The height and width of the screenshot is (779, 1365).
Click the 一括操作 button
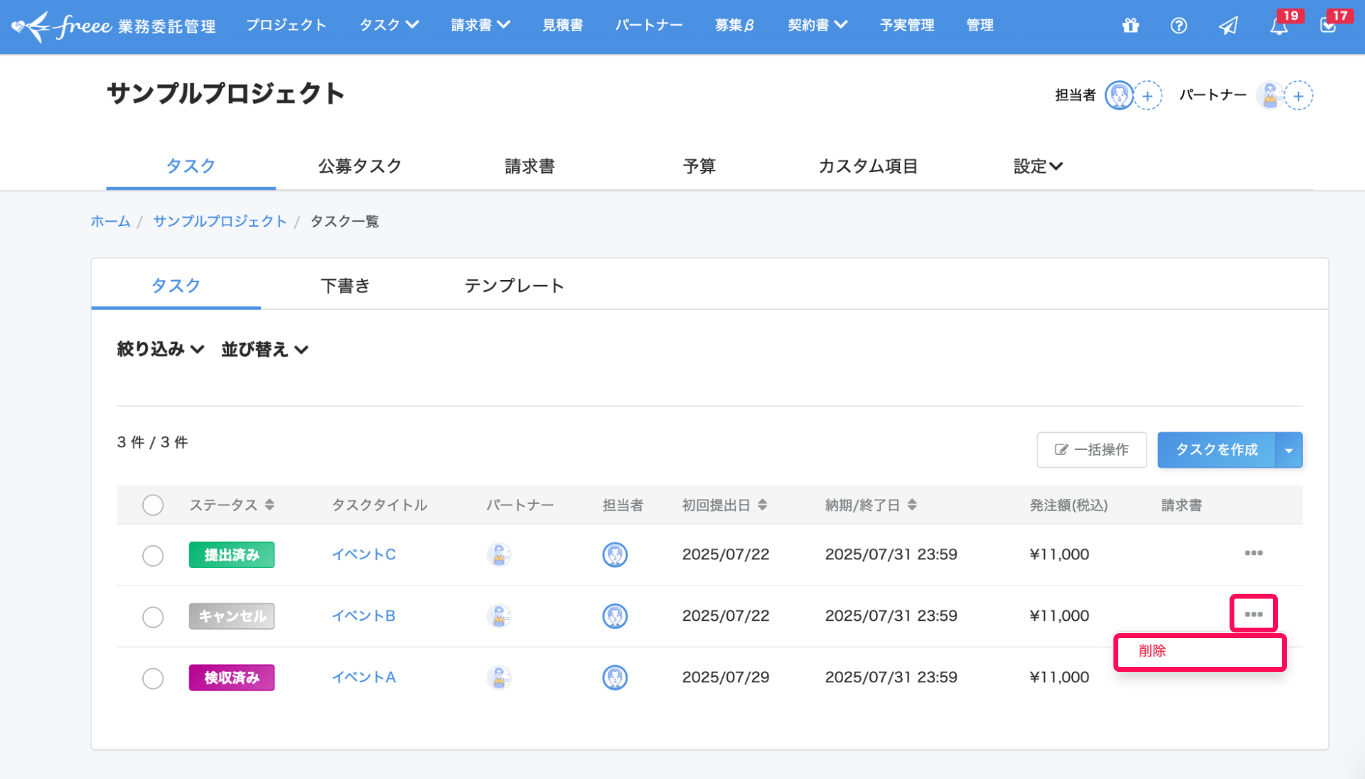click(x=1092, y=450)
